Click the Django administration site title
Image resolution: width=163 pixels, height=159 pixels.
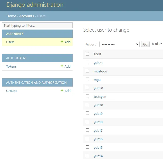pos(35,5)
